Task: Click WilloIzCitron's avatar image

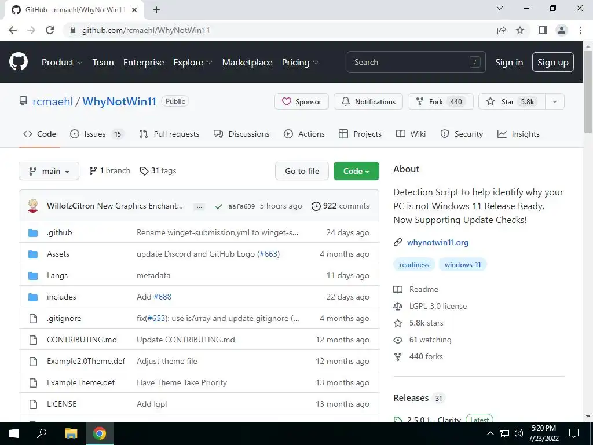Action: point(33,206)
